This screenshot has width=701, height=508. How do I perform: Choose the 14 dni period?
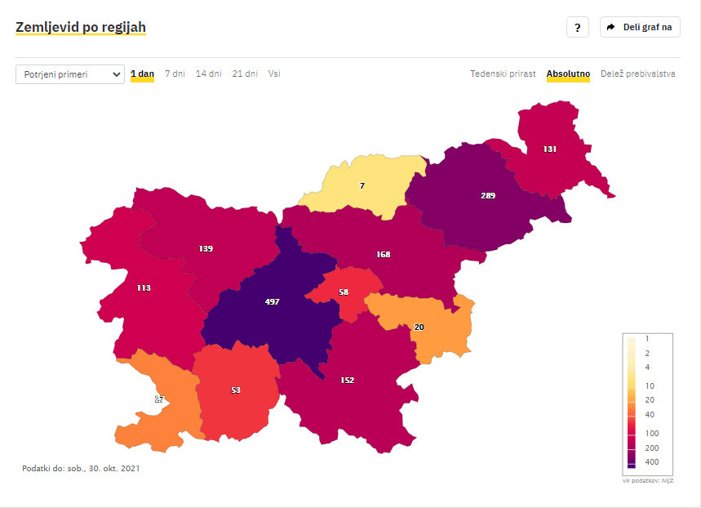(208, 74)
